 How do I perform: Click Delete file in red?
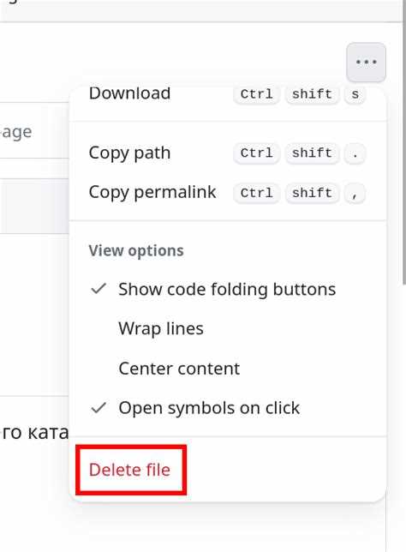[130, 470]
